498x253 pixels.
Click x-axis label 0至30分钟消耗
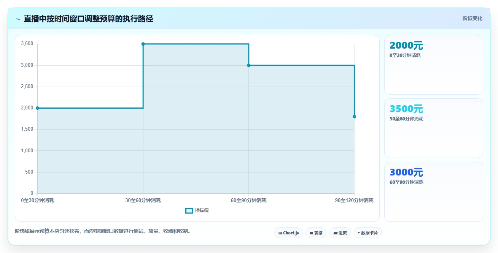(37, 201)
